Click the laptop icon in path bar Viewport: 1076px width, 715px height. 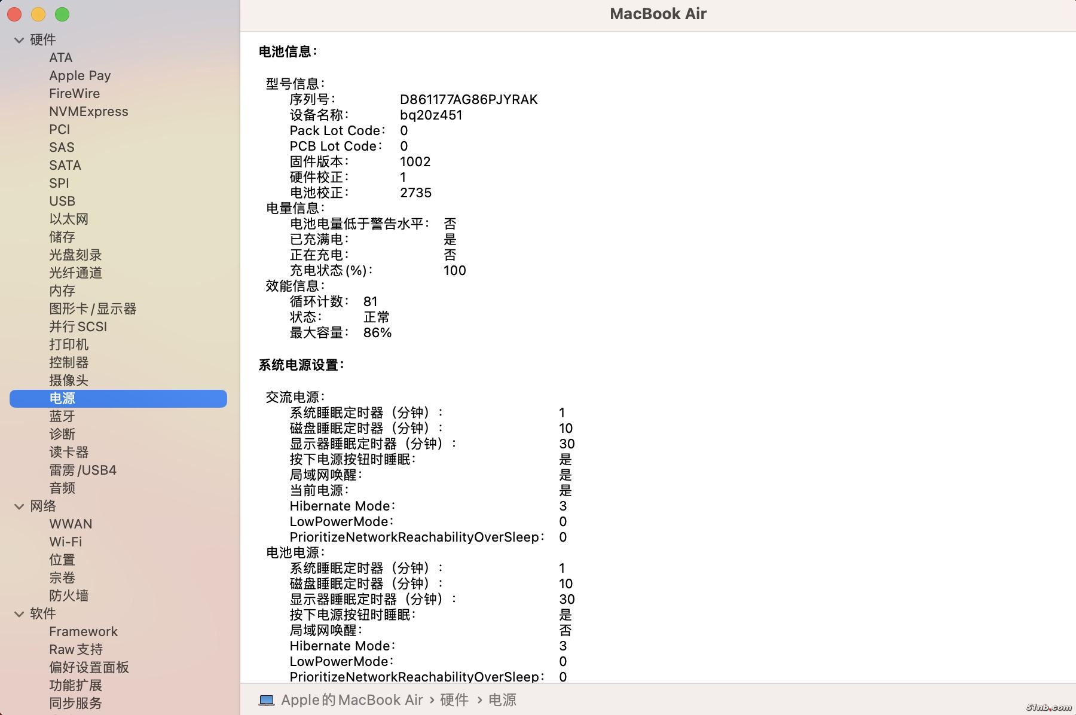pos(267,700)
